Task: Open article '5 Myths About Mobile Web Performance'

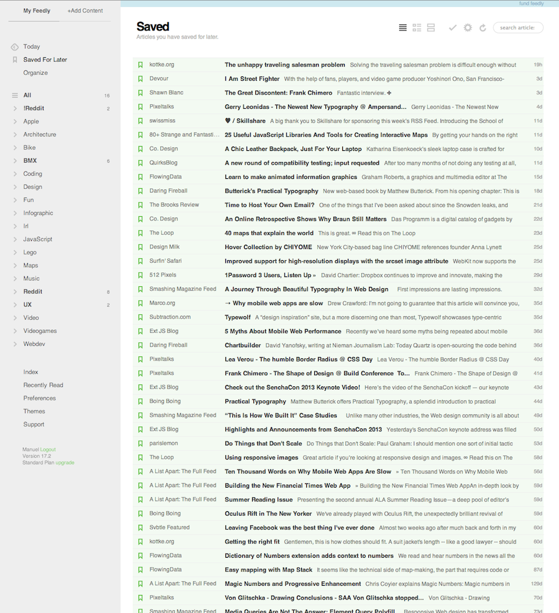Action: [x=283, y=332]
